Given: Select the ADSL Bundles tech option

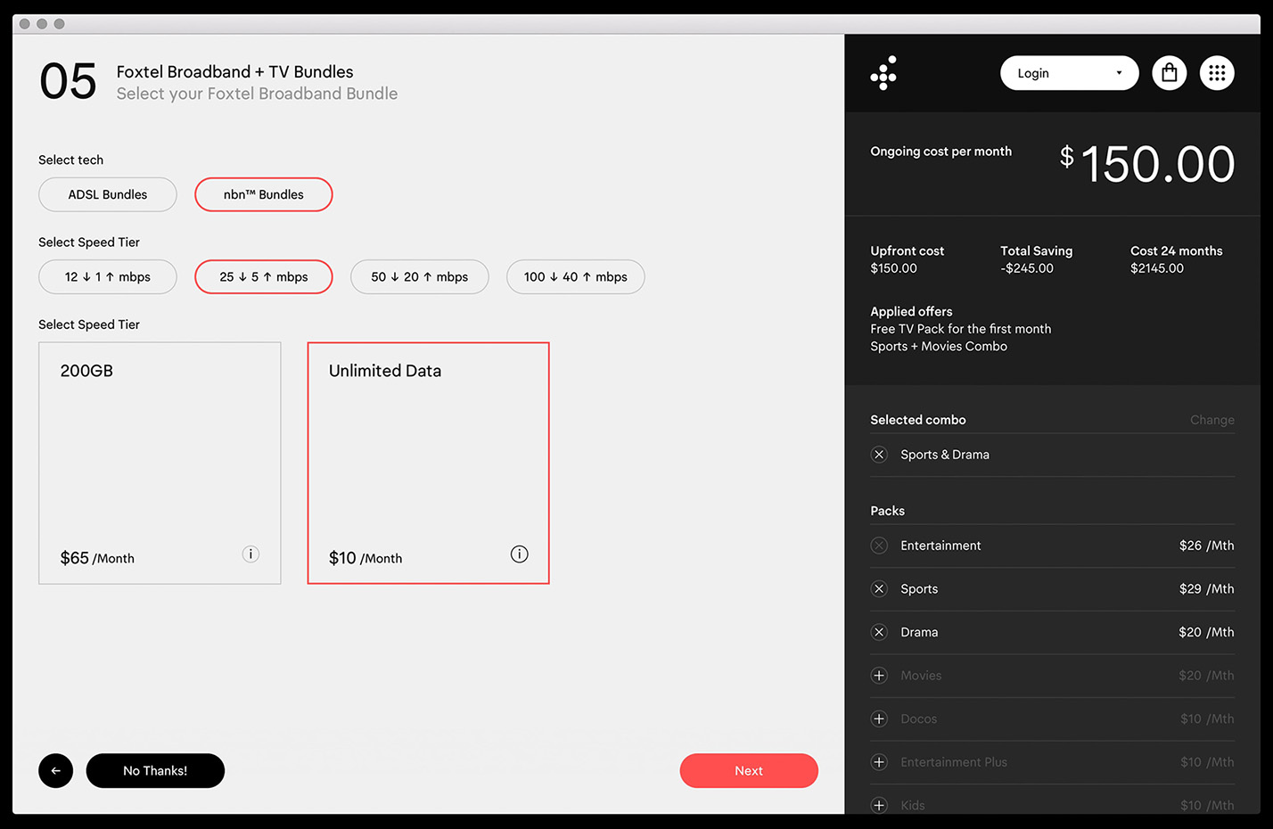Looking at the screenshot, I should point(108,194).
